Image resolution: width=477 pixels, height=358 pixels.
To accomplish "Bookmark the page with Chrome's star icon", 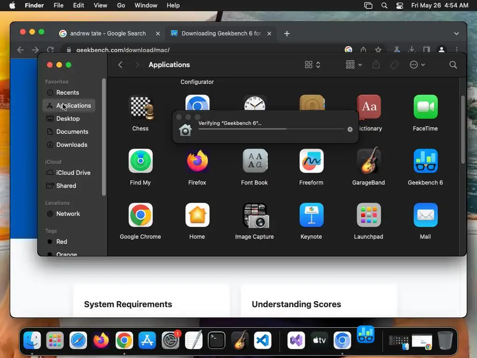I will pyautogui.click(x=378, y=49).
